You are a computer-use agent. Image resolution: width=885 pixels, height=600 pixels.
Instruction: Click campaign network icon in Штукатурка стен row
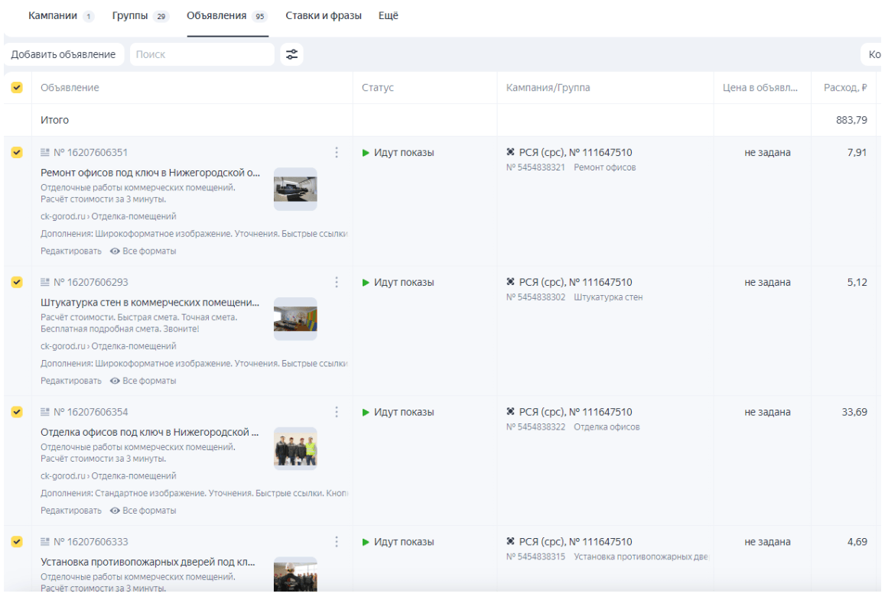click(x=510, y=281)
